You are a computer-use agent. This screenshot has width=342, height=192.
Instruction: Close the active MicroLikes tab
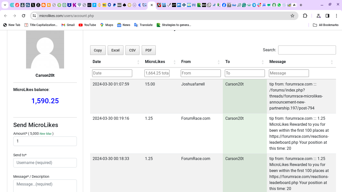pos(152,5)
